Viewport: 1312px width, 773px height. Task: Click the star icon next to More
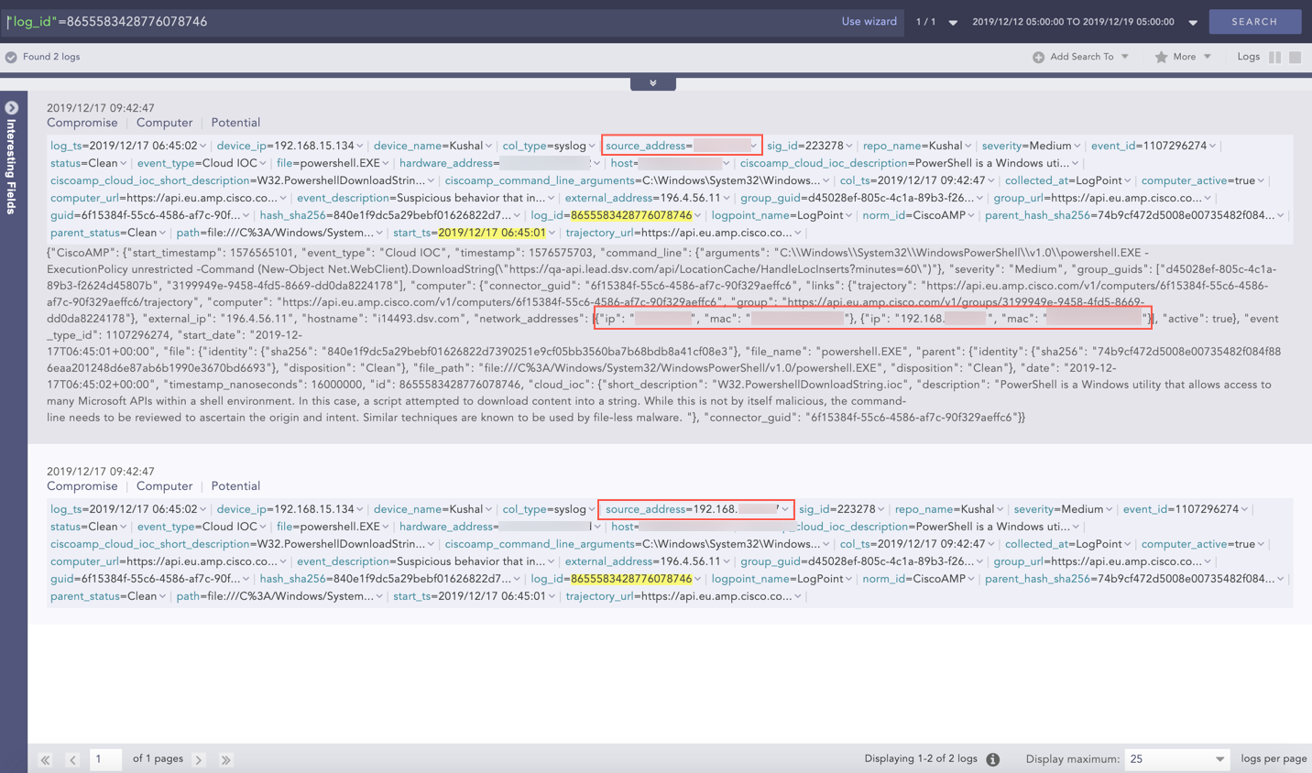[1163, 57]
